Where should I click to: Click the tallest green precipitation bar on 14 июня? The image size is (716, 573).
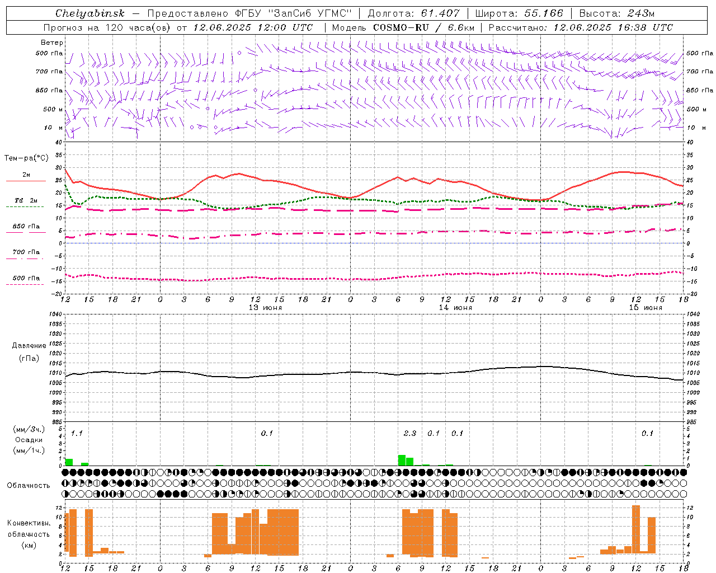pos(402,460)
